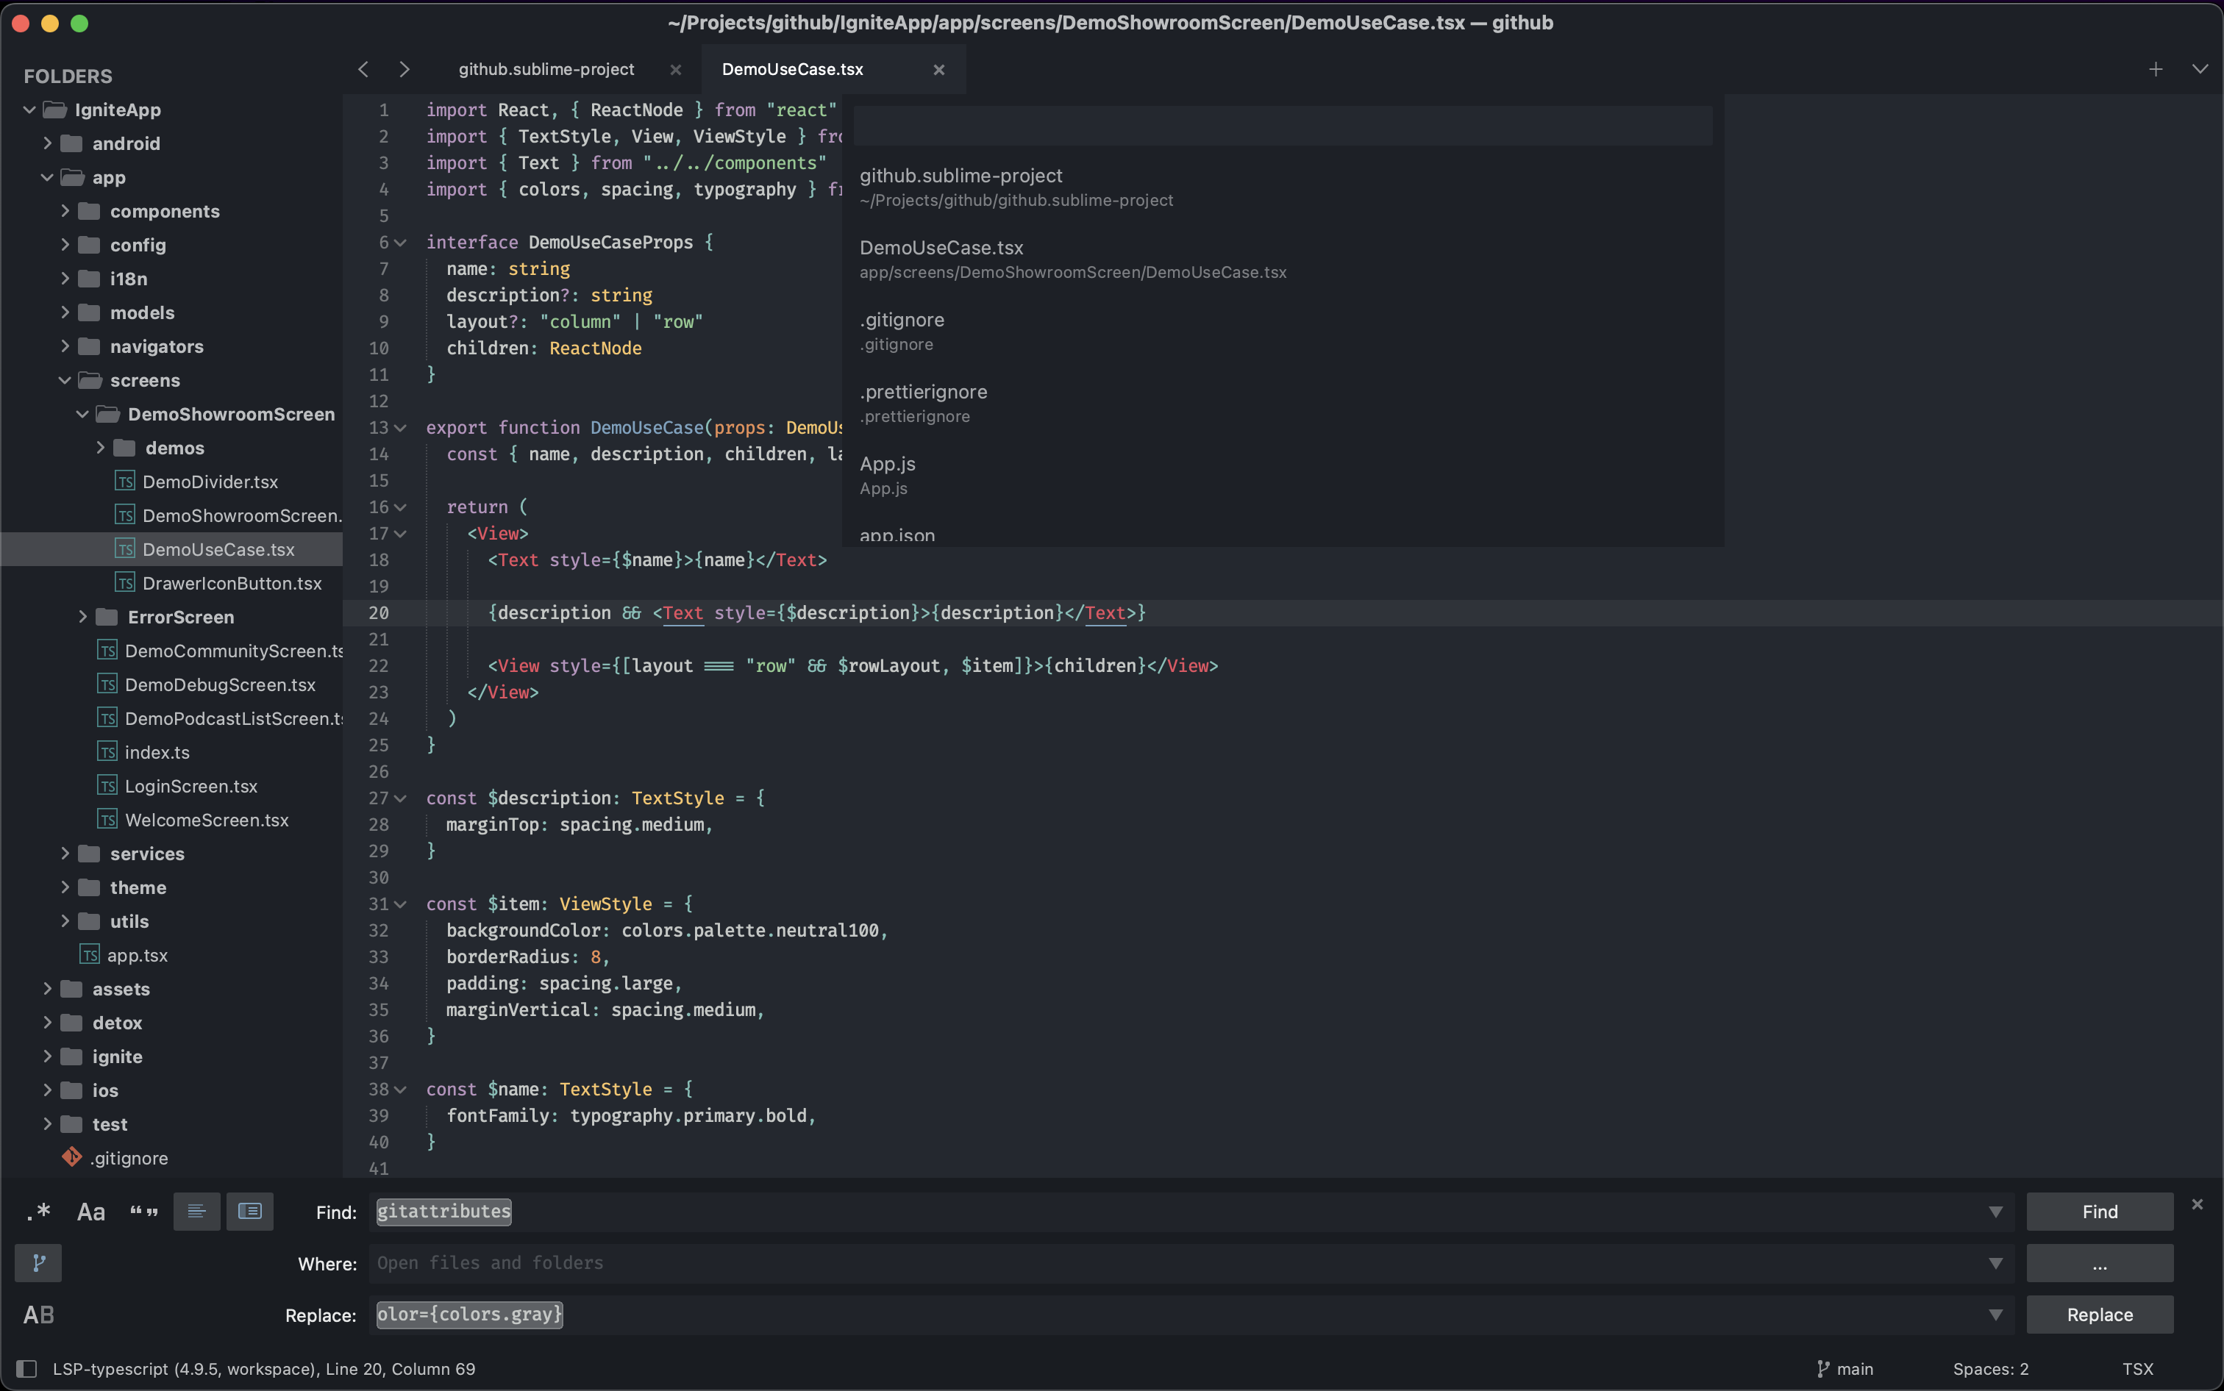
Task: Toggle show context lines button
Action: coord(197,1212)
